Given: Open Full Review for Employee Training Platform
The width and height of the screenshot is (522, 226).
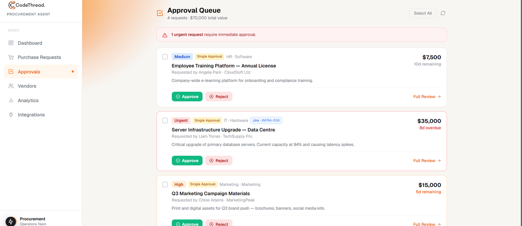Looking at the screenshot, I should (427, 97).
